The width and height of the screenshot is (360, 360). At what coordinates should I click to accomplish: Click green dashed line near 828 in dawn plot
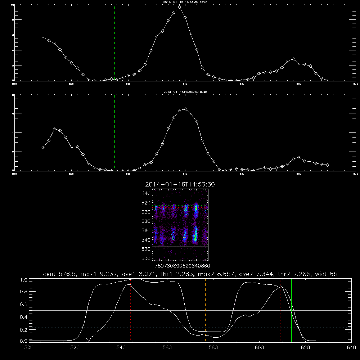pyautogui.click(x=114, y=42)
